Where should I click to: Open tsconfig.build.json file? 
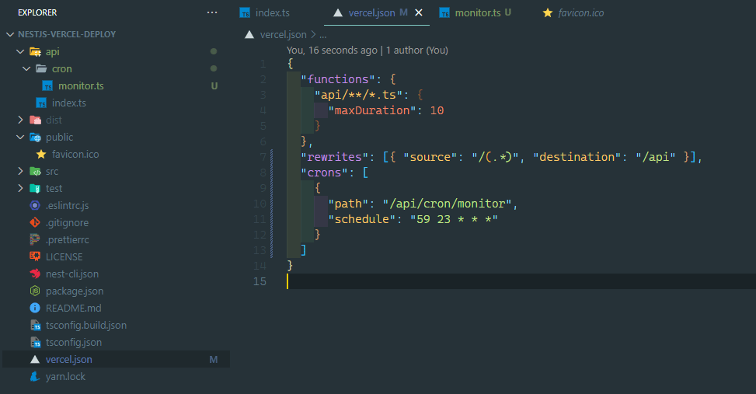[85, 325]
